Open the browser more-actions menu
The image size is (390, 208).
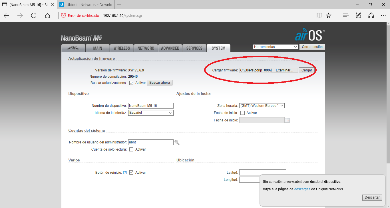[x=383, y=15]
